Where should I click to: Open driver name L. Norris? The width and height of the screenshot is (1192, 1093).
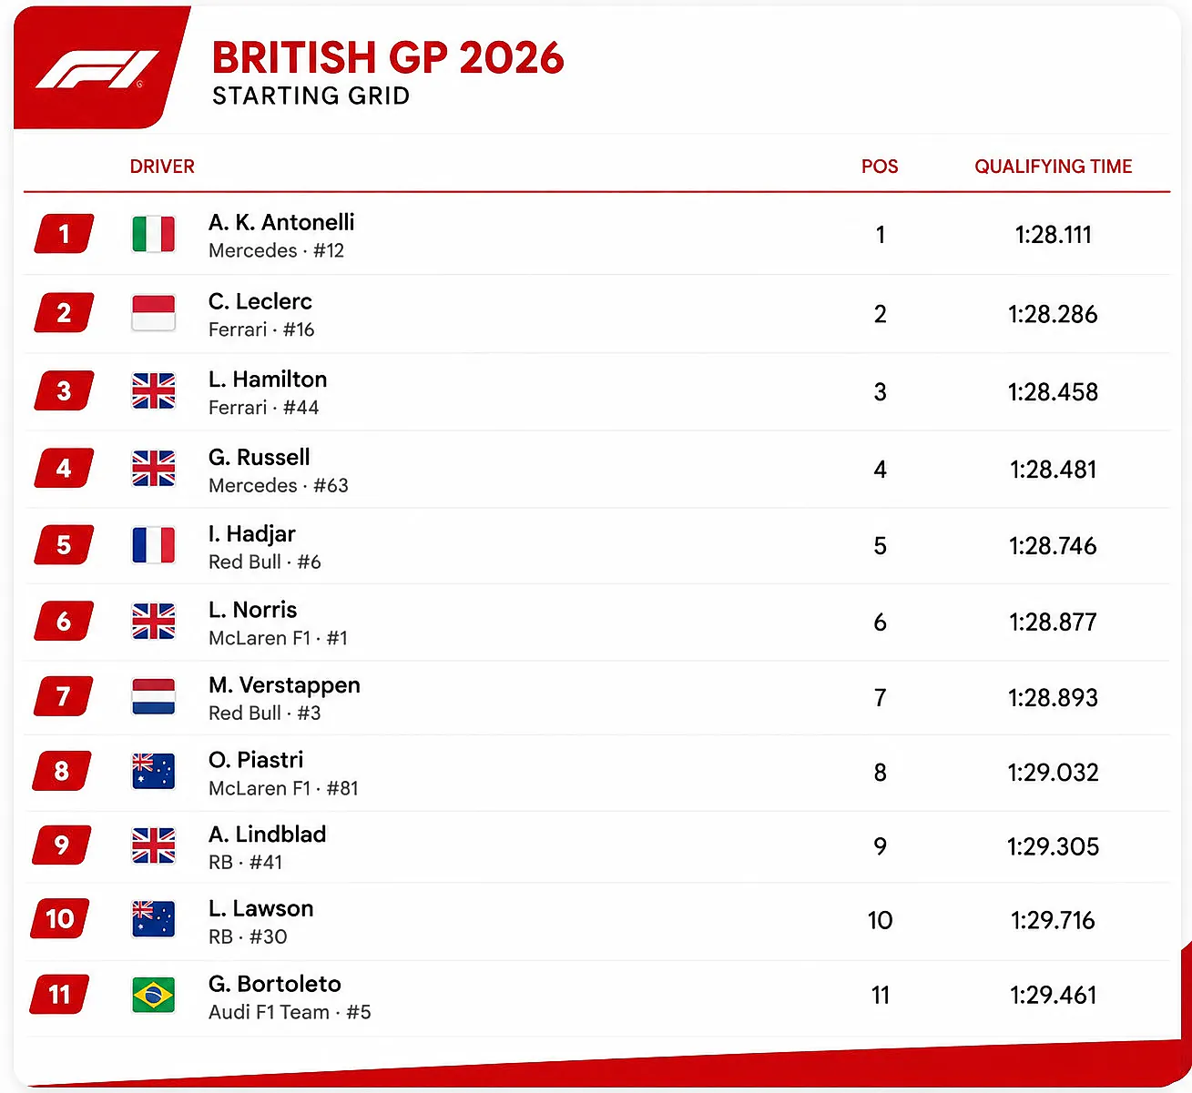253,610
